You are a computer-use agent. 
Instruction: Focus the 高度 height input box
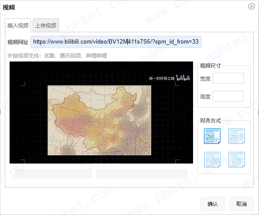[228, 96]
